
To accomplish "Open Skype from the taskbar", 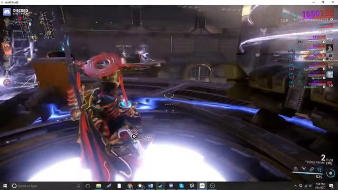I will click(181, 186).
